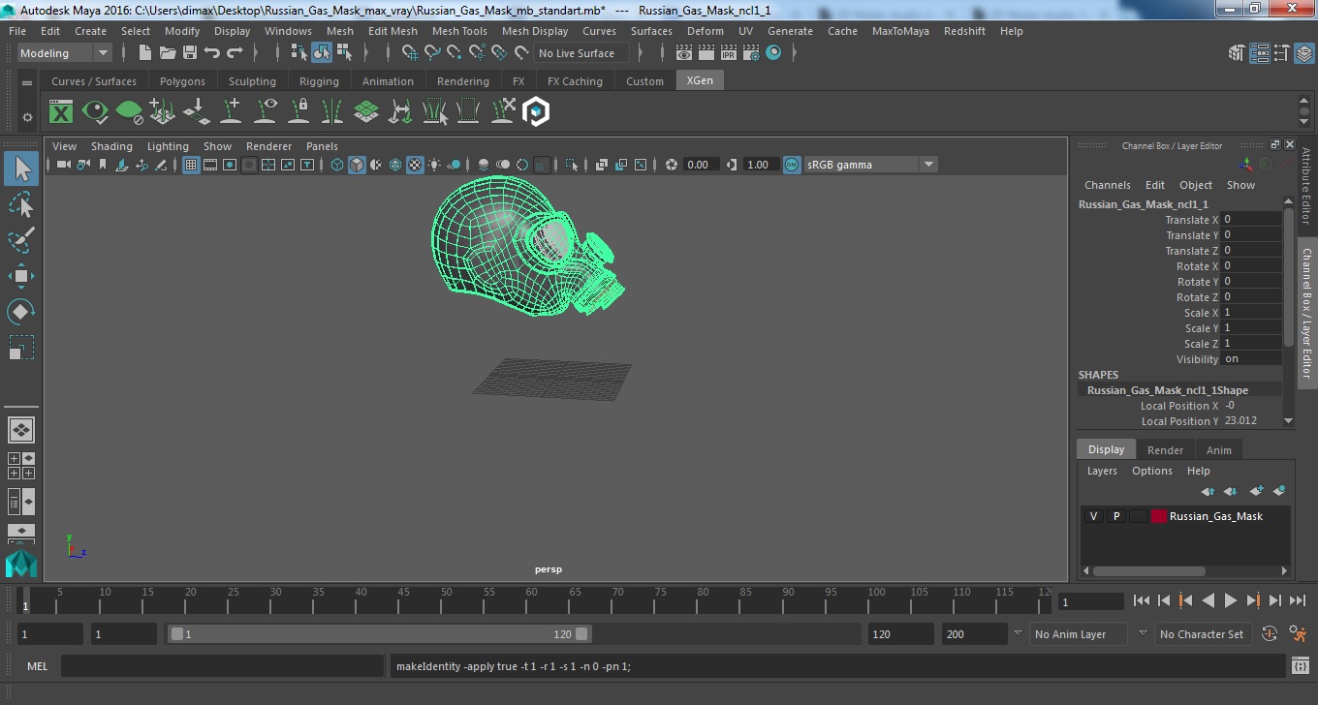The width and height of the screenshot is (1318, 705).
Task: Click the Save Scene disk icon
Action: point(190,53)
